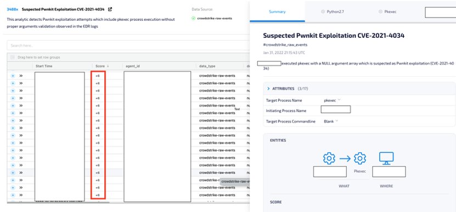Open the Blank commandline dropdown arrow
This screenshot has width=456, height=212.
pos(337,121)
